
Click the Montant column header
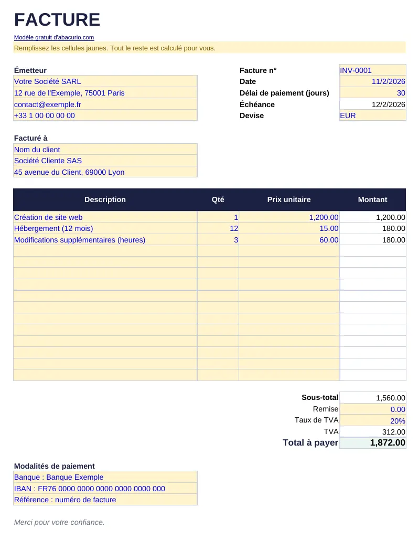(373, 199)
